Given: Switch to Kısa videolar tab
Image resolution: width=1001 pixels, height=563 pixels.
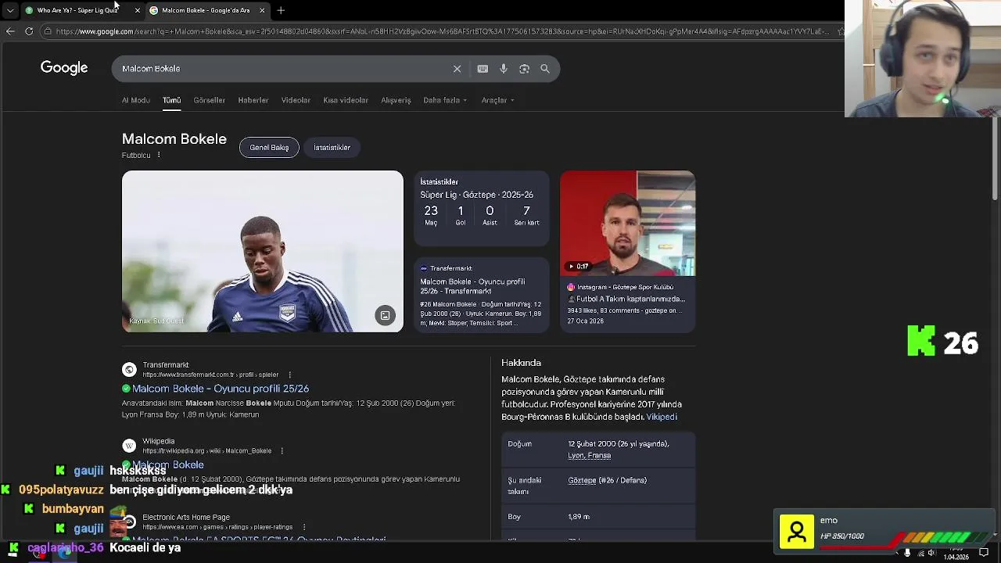Looking at the screenshot, I should pyautogui.click(x=346, y=100).
